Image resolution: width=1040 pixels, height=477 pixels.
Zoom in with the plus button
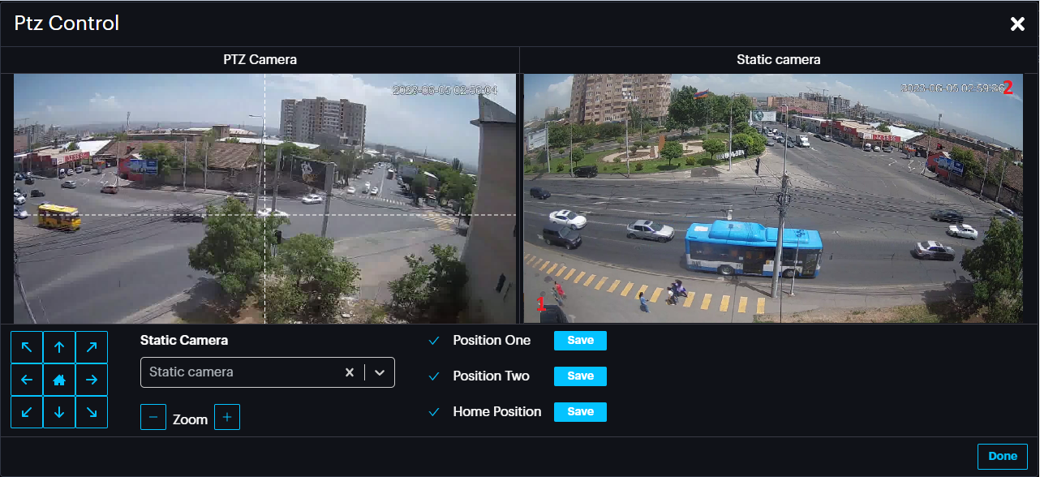tap(227, 418)
